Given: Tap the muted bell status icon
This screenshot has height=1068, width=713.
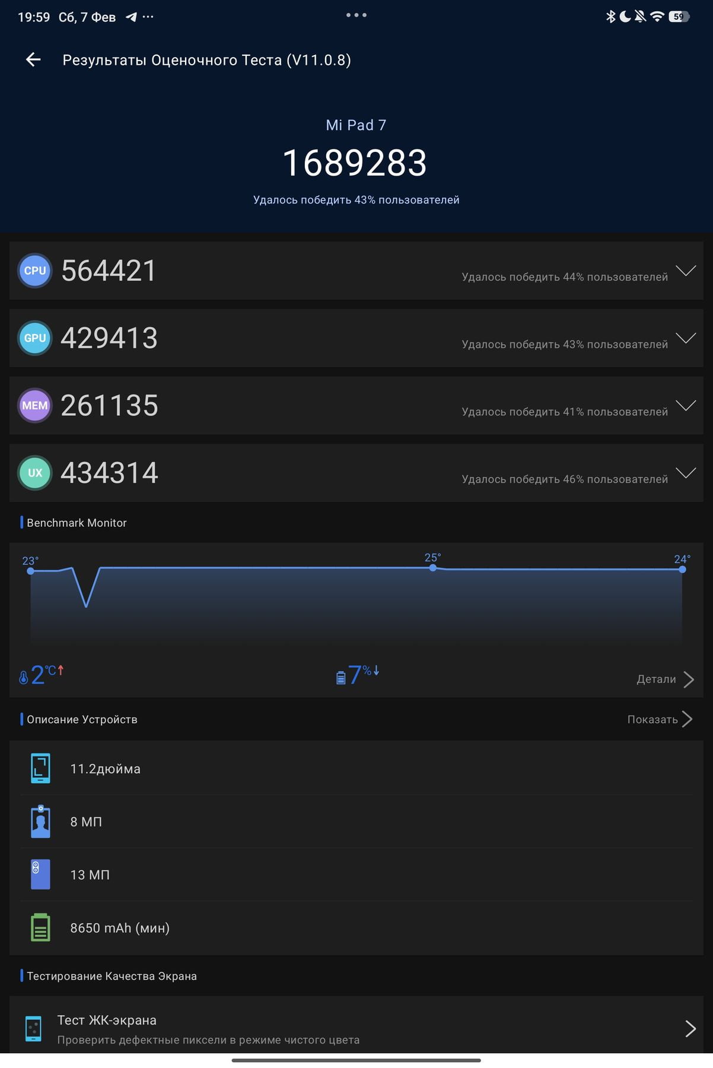Looking at the screenshot, I should point(640,17).
